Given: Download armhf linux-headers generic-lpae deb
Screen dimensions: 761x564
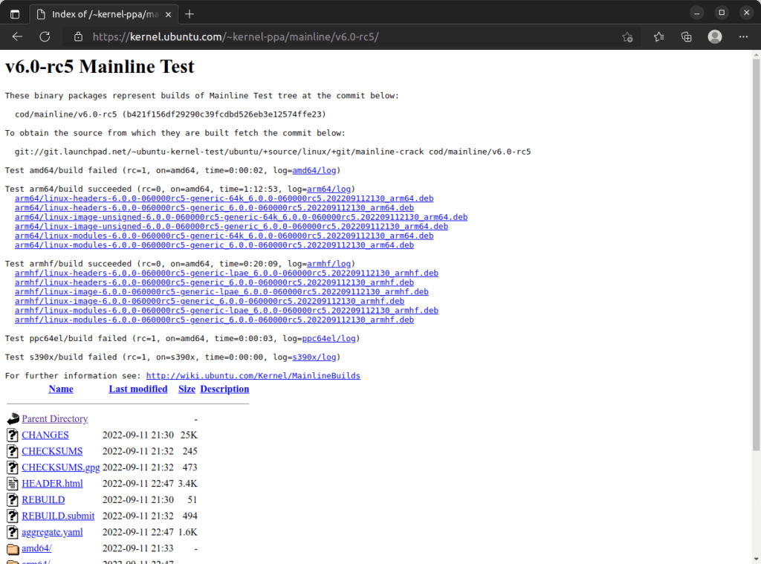Looking at the screenshot, I should [226, 273].
